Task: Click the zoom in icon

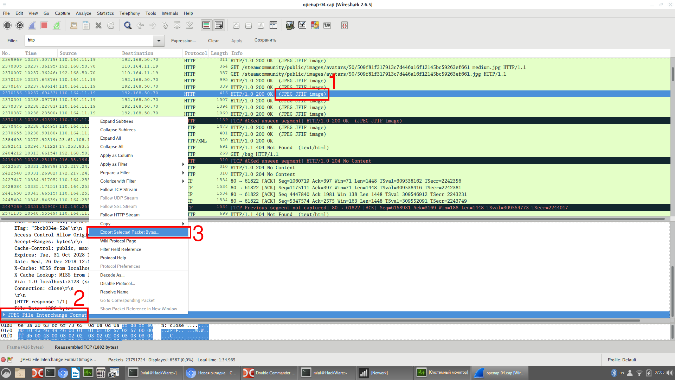Action: 236,25
